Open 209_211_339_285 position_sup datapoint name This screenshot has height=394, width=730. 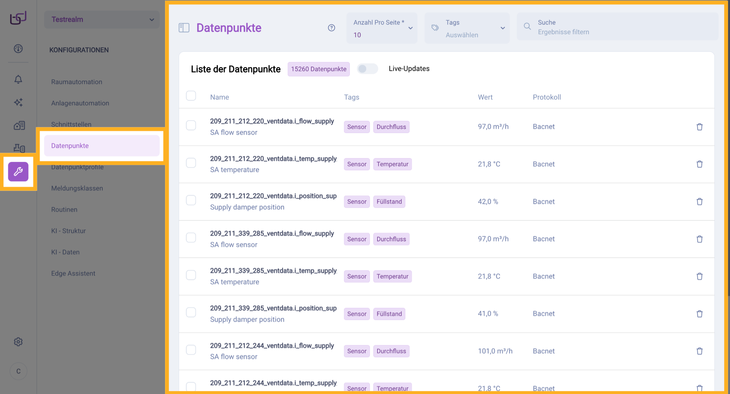coord(273,308)
